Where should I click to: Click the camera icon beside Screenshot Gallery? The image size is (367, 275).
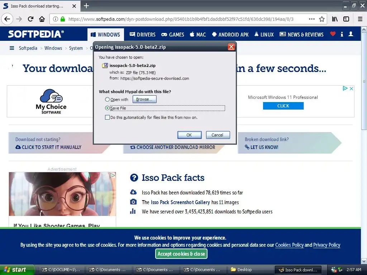(133, 202)
